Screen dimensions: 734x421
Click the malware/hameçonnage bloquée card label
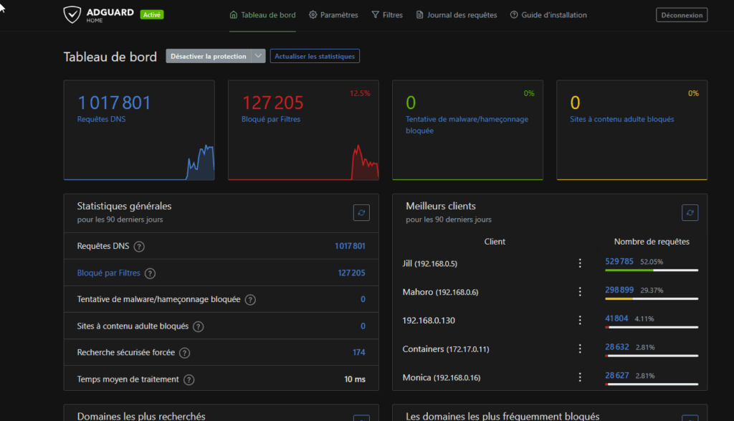point(467,125)
